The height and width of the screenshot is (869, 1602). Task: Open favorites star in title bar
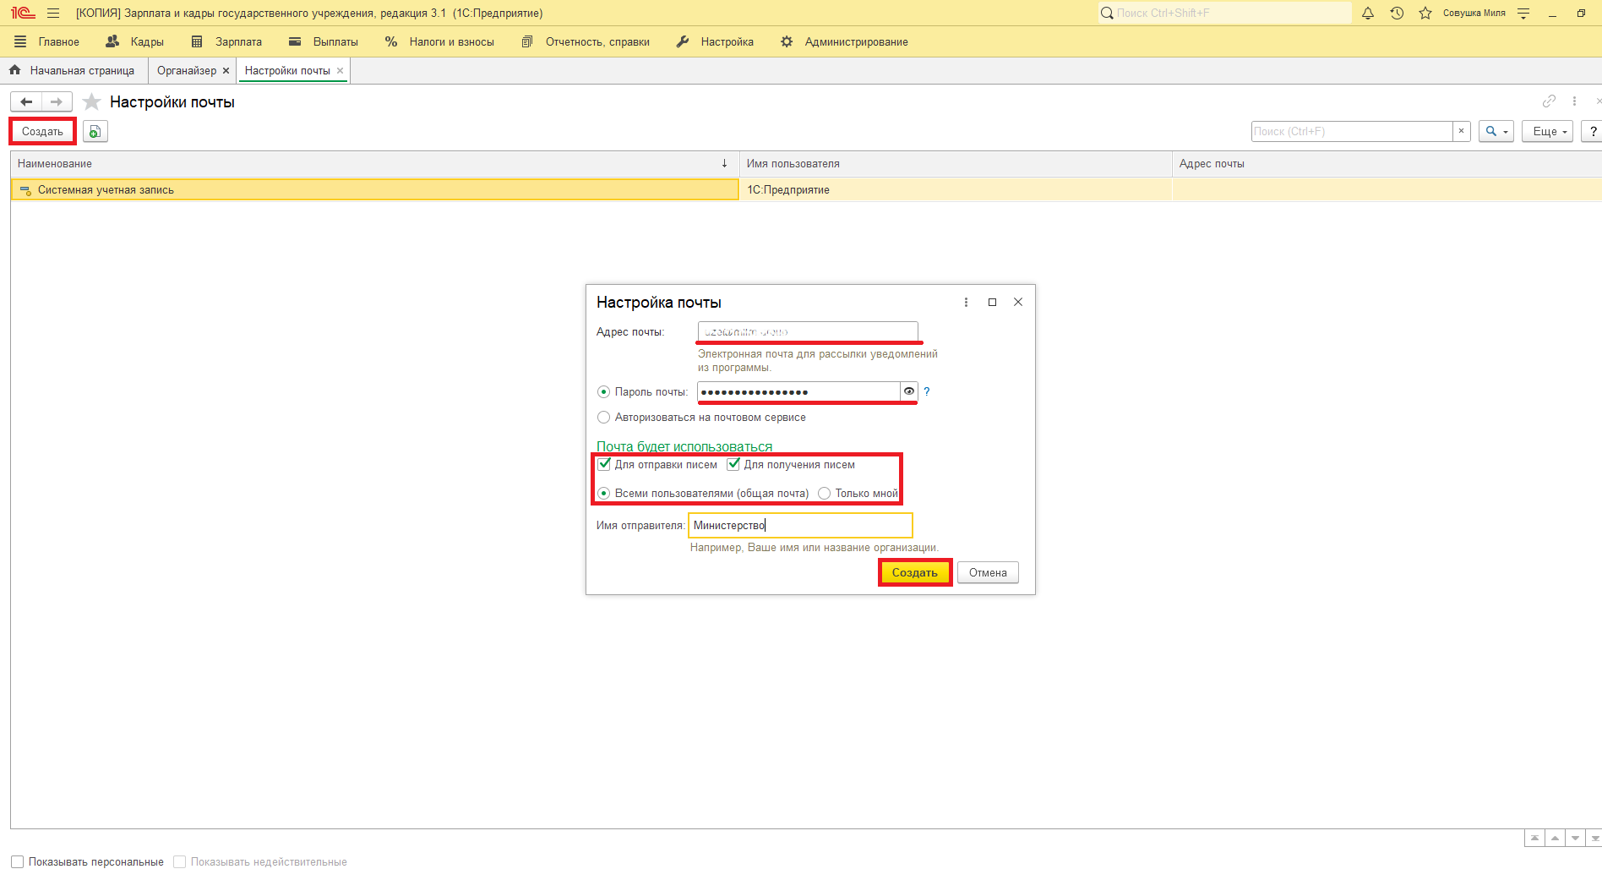tap(1425, 14)
